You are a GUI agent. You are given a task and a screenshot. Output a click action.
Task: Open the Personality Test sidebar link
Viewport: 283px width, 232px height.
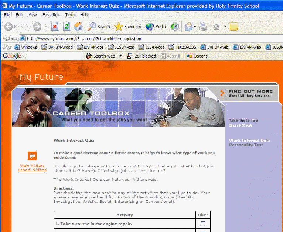[246, 145]
